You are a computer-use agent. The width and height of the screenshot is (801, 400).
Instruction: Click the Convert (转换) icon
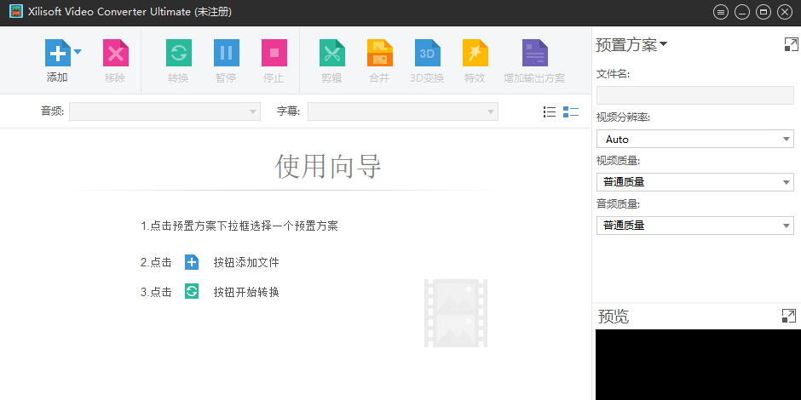(x=178, y=54)
